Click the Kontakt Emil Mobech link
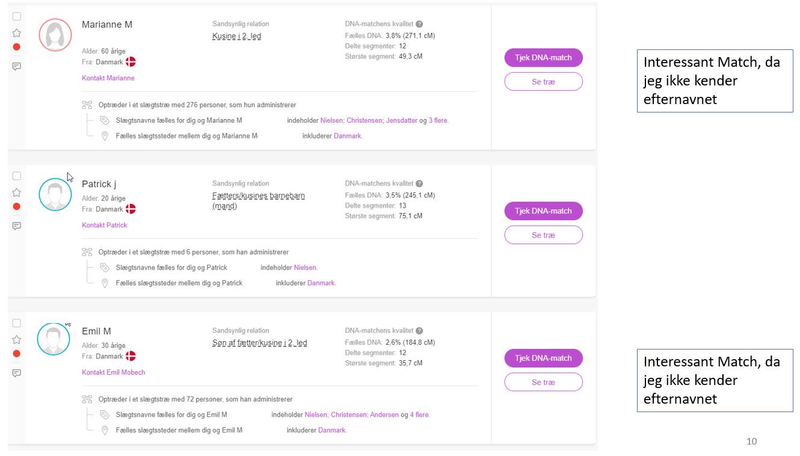 point(114,372)
